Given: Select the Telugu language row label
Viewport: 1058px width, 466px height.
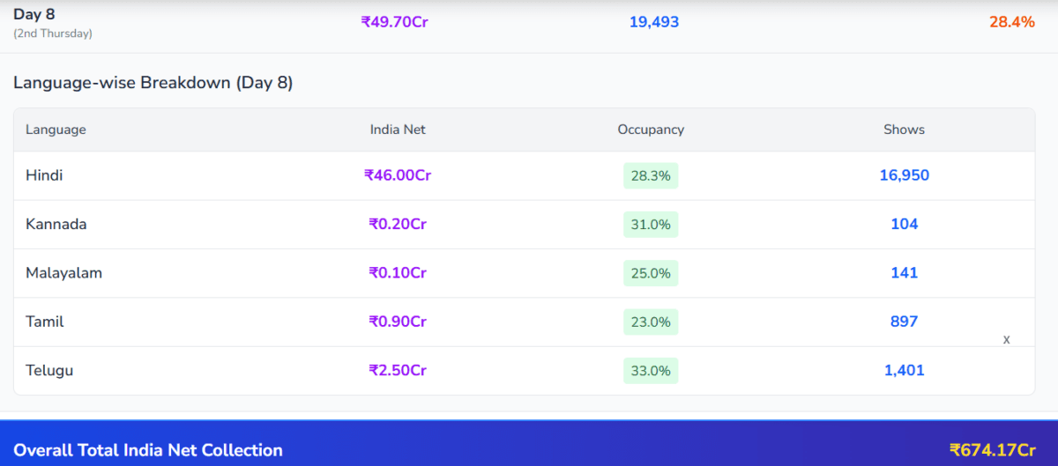Looking at the screenshot, I should [49, 371].
